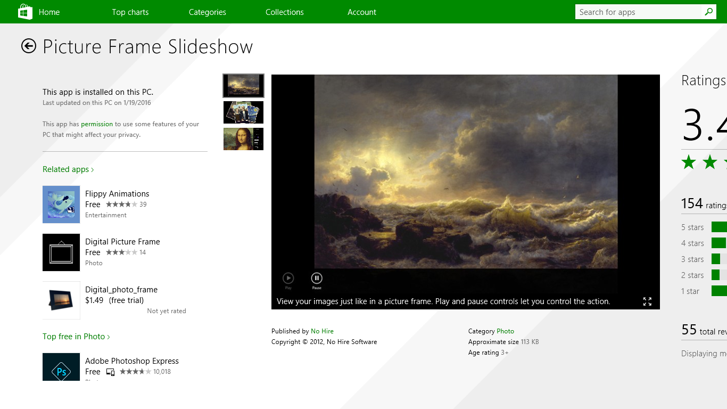
Task: Open the Account menu
Action: coord(362,12)
